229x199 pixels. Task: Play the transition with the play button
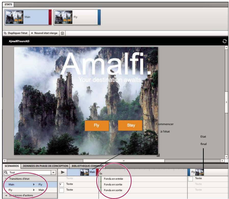click(x=63, y=172)
